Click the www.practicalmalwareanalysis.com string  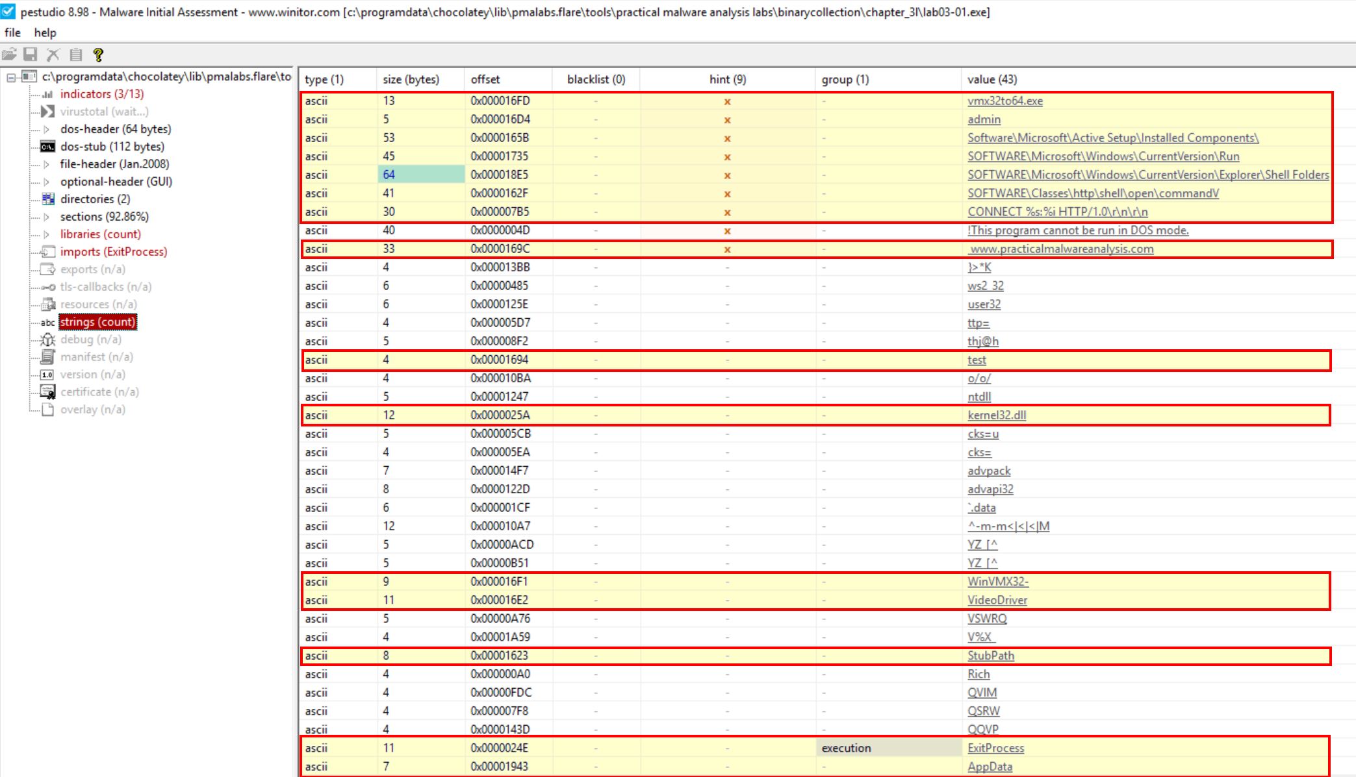click(x=1061, y=249)
